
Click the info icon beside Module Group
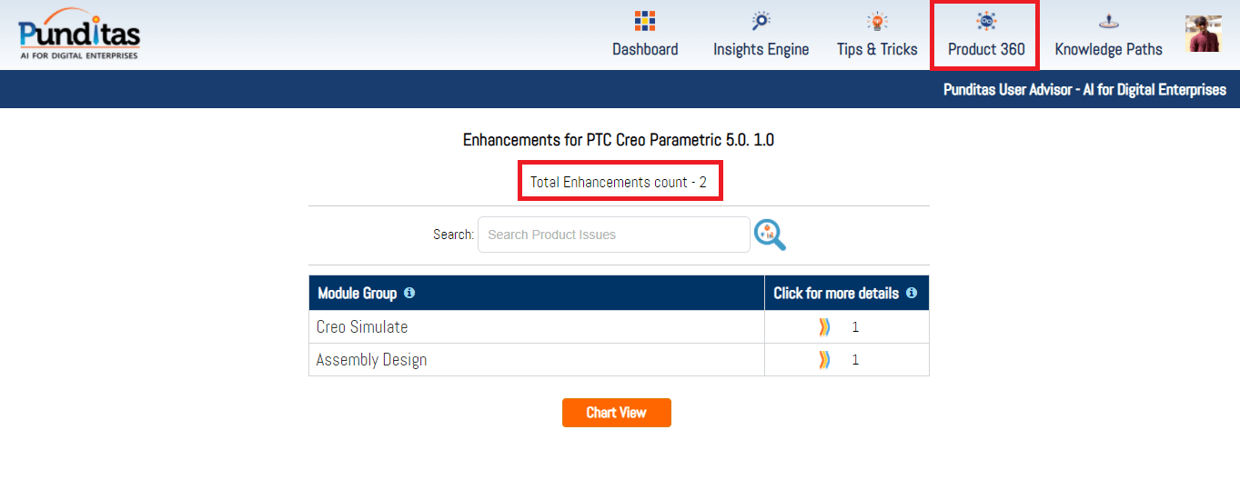[409, 293]
